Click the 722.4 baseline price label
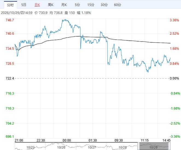The height and width of the screenshot is (150, 181). click(x=10, y=78)
